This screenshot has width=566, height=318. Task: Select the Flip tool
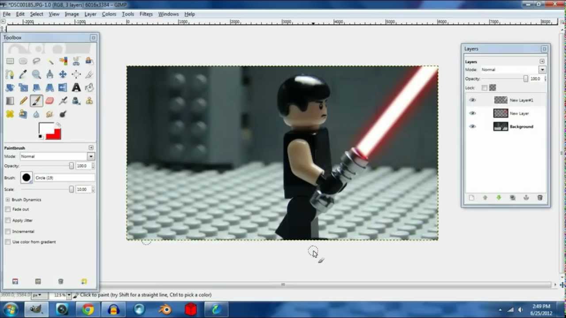tap(63, 87)
